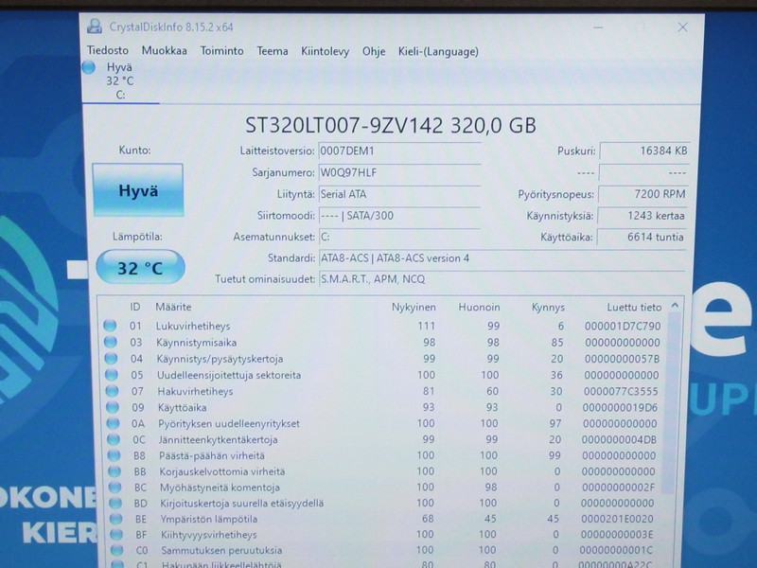Click status icon for Kirjoituskertoja suurella etäisyydellä

(115, 504)
